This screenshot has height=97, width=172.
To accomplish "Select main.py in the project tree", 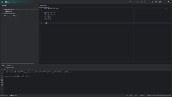I will click(9, 11).
